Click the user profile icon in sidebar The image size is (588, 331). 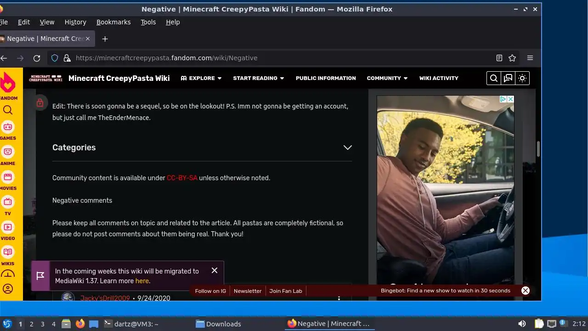8,289
